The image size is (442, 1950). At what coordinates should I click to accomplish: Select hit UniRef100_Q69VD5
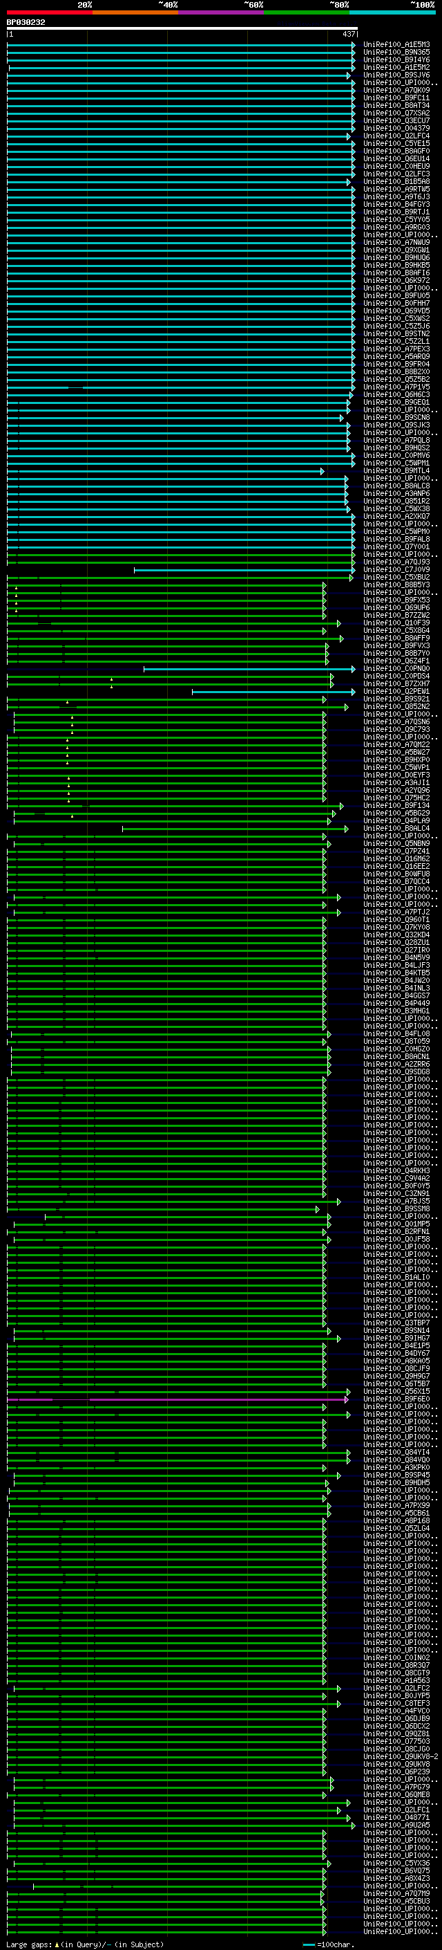pyautogui.click(x=396, y=311)
